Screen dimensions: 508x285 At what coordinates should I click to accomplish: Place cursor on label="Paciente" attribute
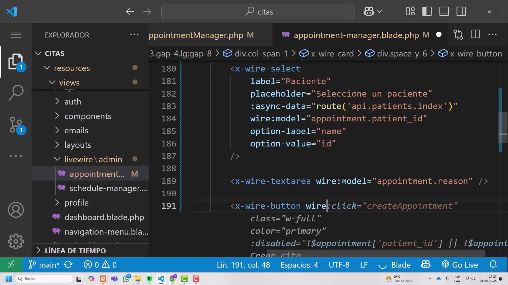[290, 81]
